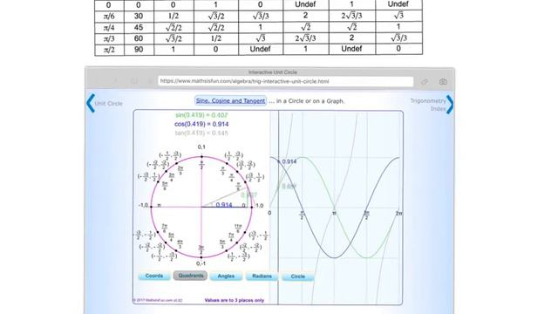Image resolution: width=558 pixels, height=314 pixels.
Task: Click the Interactive Unit Circle window title
Action: click(x=273, y=72)
